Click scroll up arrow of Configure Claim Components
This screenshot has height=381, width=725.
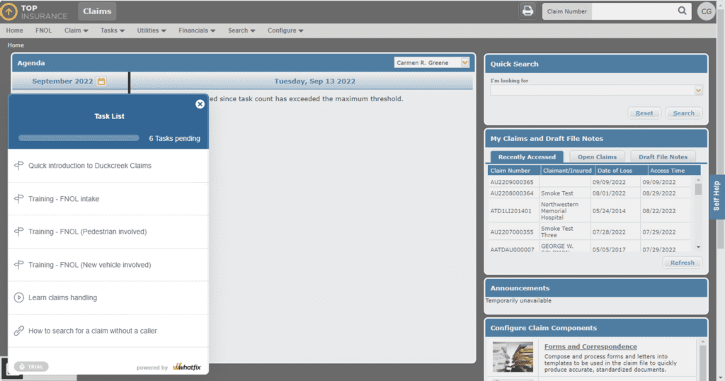point(703,342)
